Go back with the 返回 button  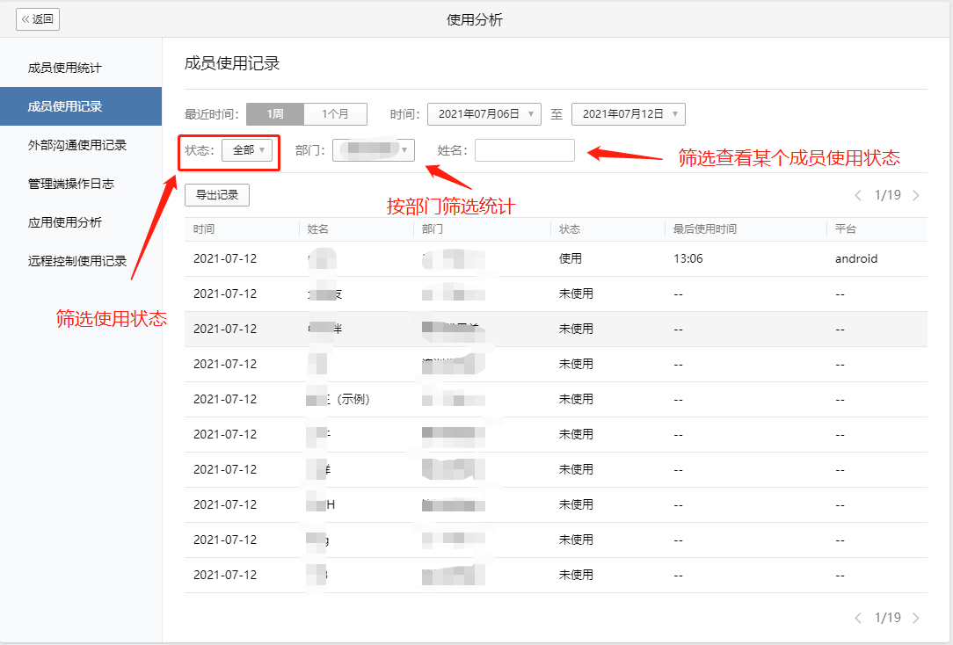(x=38, y=19)
